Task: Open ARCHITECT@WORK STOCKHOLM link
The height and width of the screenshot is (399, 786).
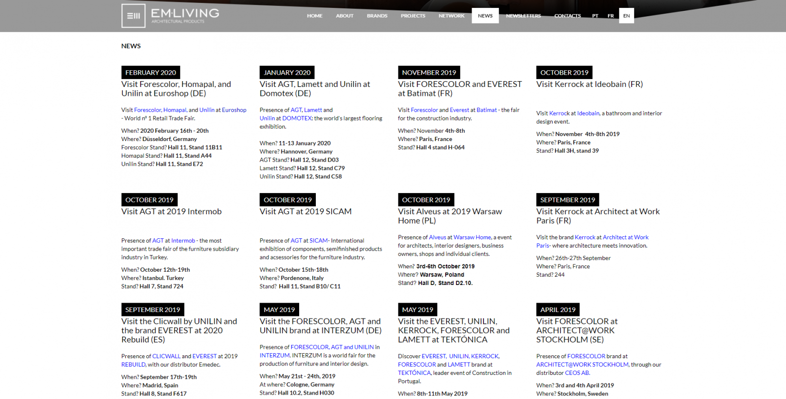Action: point(582,365)
